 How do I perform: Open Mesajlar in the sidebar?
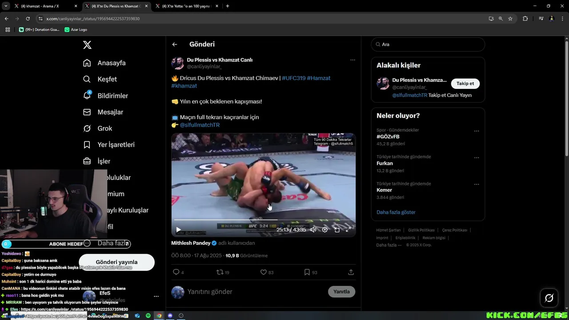tap(103, 112)
